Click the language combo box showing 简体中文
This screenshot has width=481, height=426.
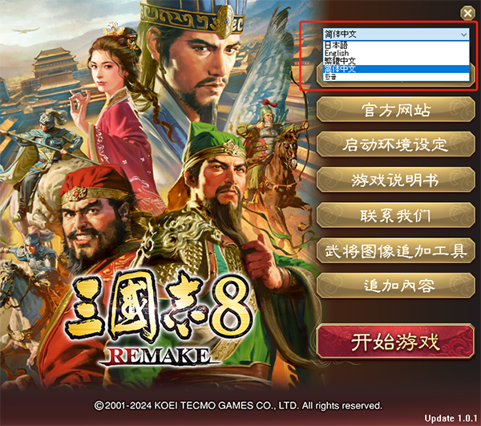tap(396, 34)
